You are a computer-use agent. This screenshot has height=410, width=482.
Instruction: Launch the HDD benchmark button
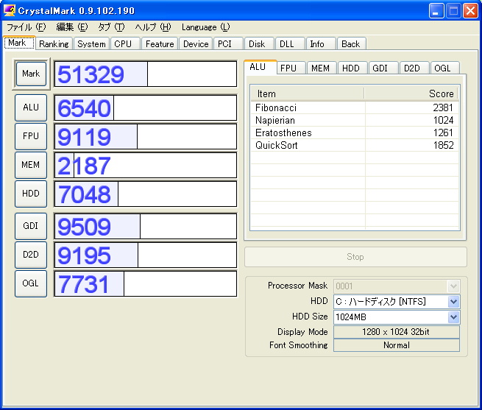[31, 194]
